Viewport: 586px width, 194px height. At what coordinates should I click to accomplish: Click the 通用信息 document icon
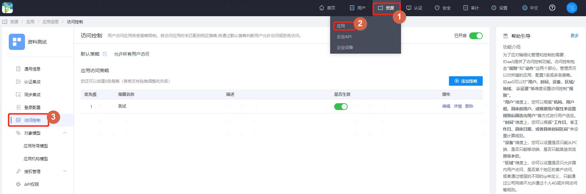click(x=18, y=69)
